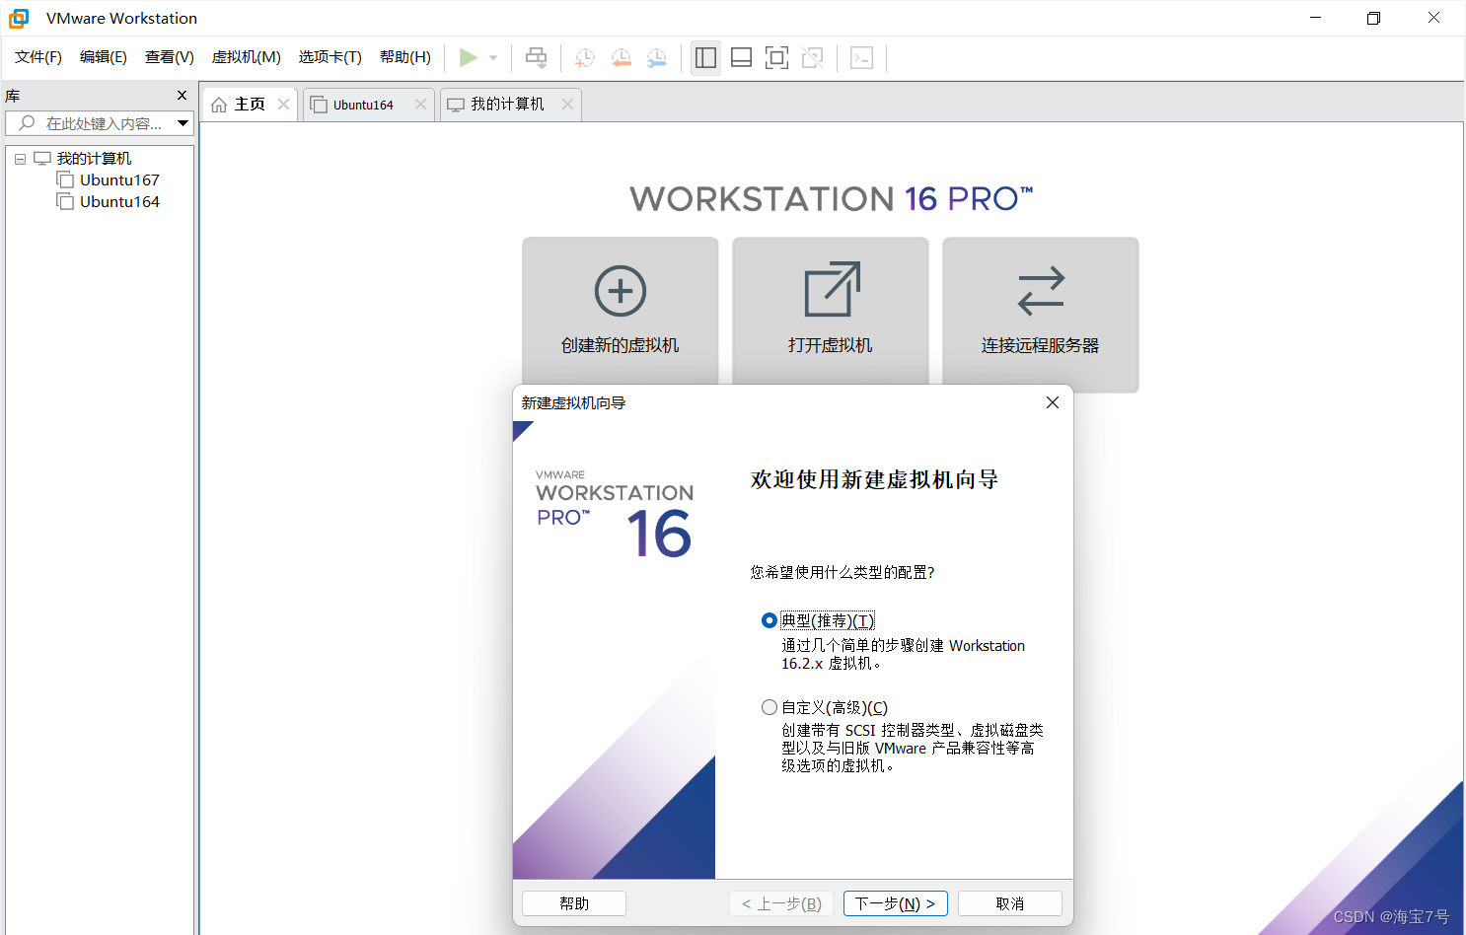
Task: Click the library search input field
Action: (x=90, y=123)
